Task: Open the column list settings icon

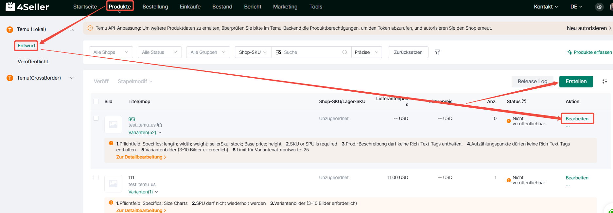Action: [604, 82]
